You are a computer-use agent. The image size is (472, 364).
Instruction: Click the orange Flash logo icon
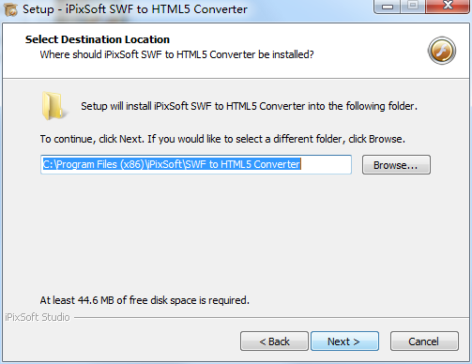pyautogui.click(x=442, y=51)
